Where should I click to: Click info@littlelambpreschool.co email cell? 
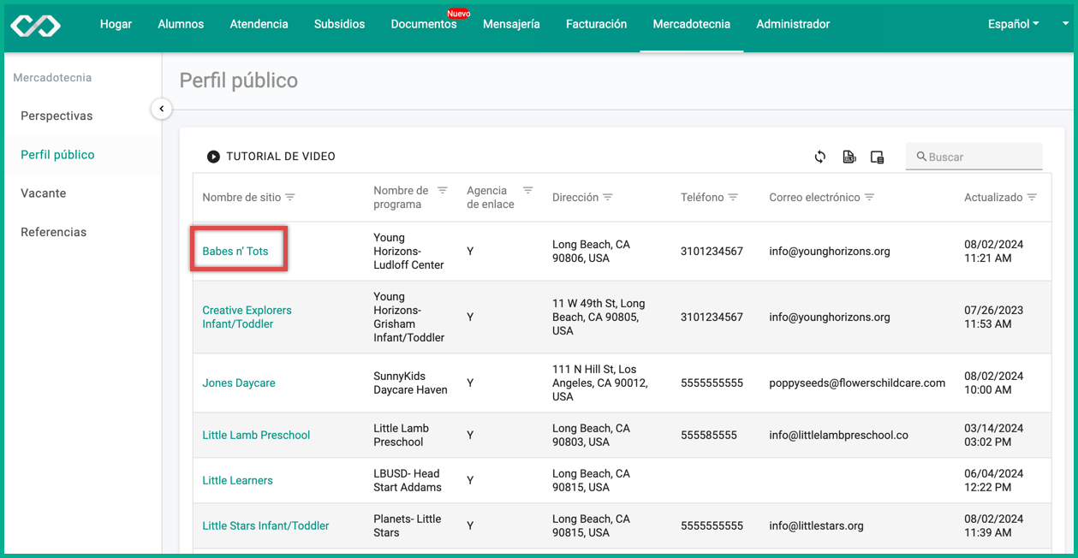coord(838,435)
